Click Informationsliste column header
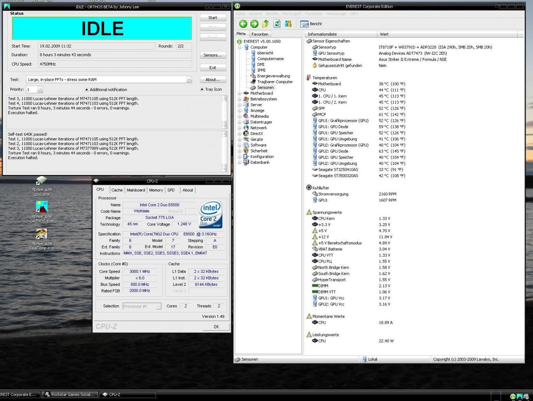Screen dimensions: 533x401 click(x=341, y=34)
